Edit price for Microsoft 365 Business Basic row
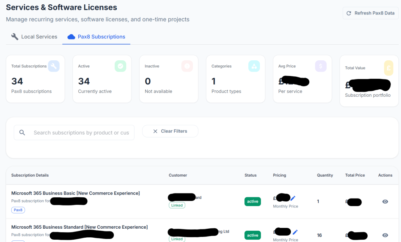This screenshot has height=242, width=401. [x=293, y=198]
